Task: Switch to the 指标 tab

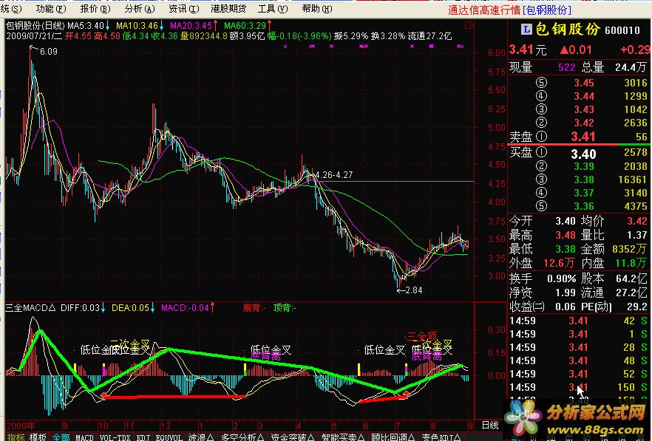Action: [x=16, y=437]
